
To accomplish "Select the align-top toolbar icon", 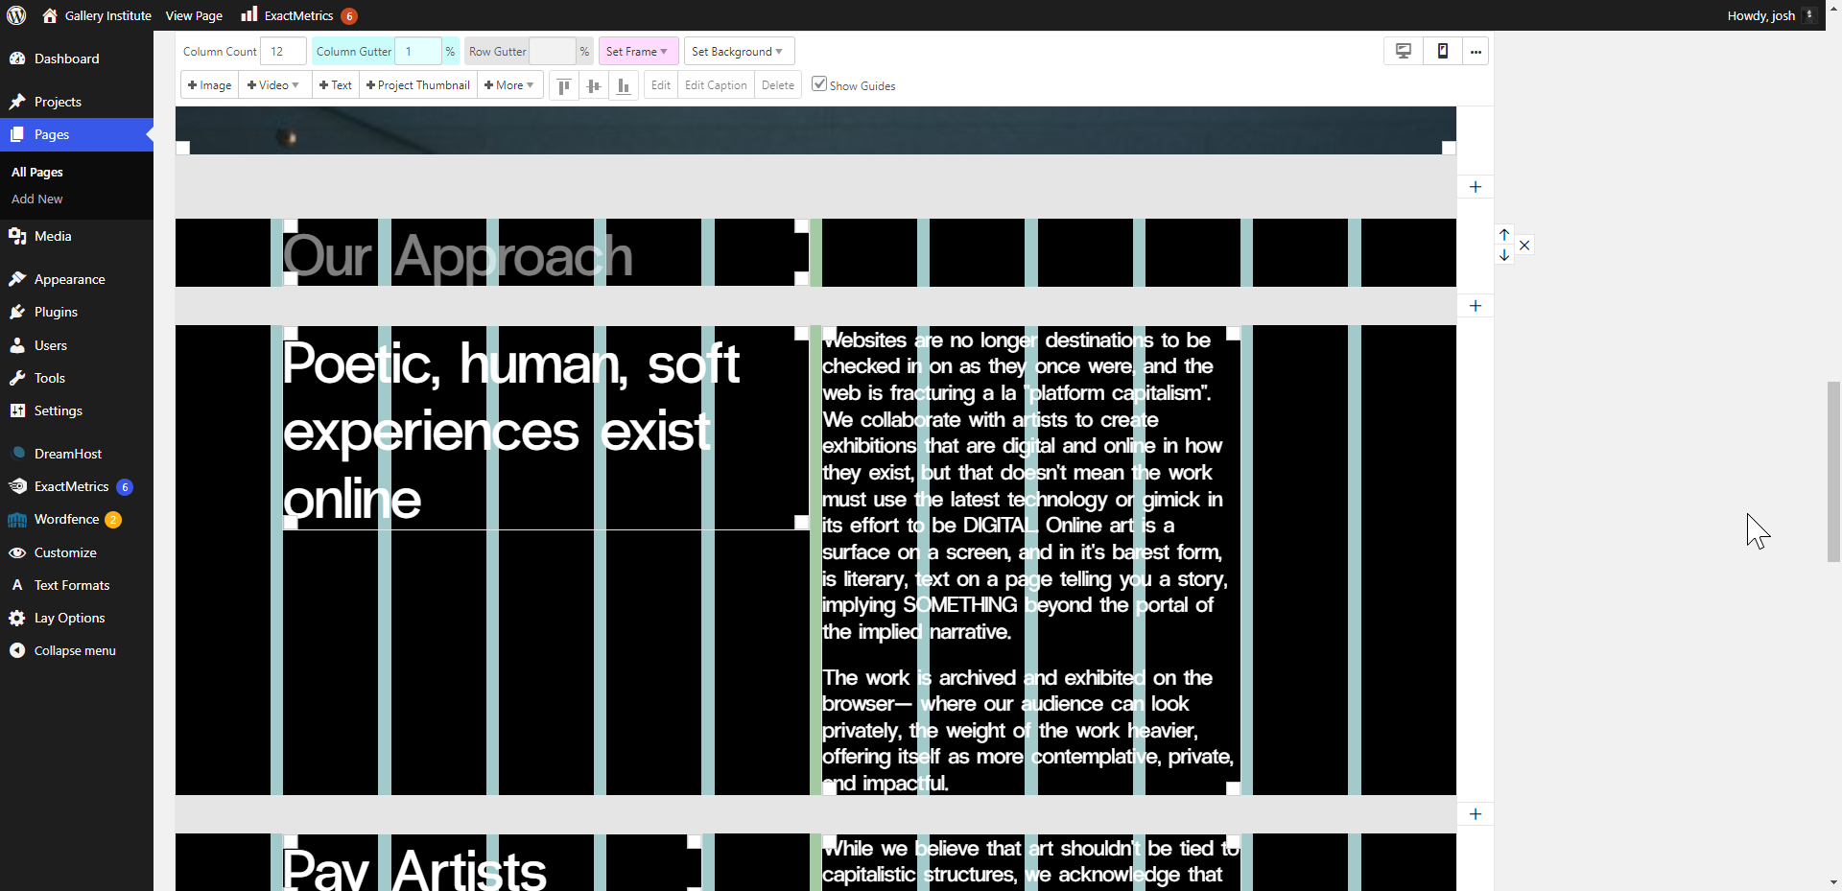I will click(x=563, y=85).
